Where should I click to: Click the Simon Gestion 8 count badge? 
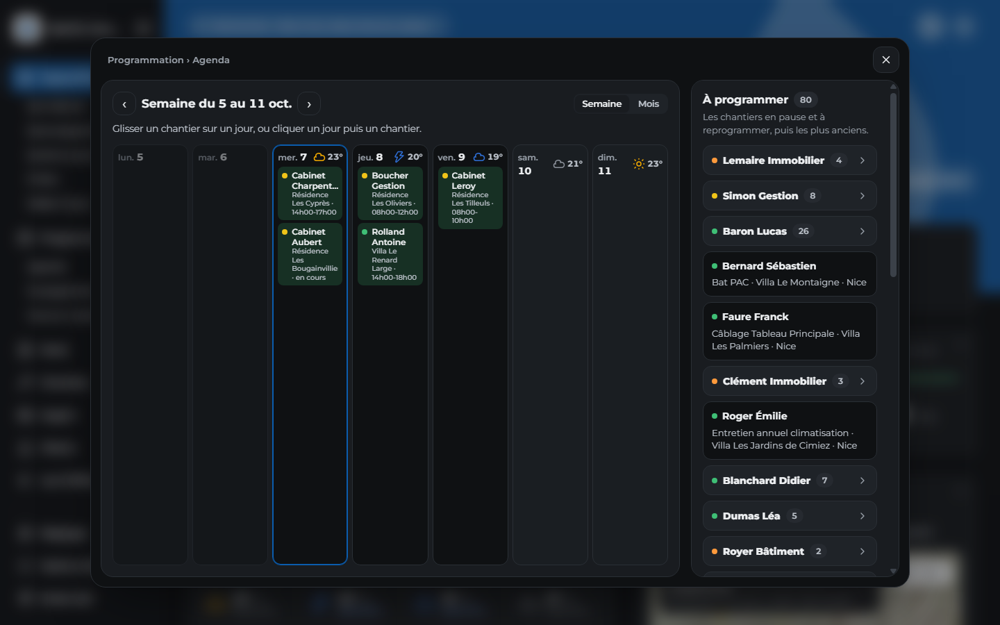point(812,196)
